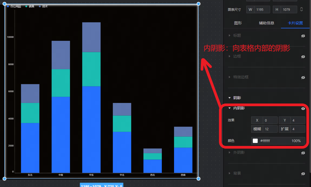Click the 办公用品 legend marker
311x187 pixels.
8,6
